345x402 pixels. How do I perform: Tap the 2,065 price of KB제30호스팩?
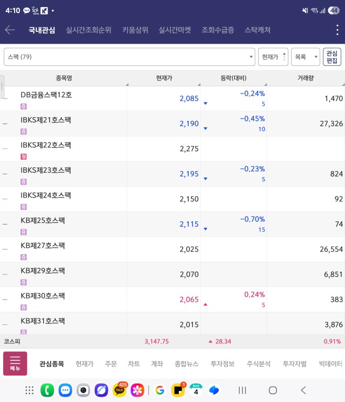coord(189,299)
